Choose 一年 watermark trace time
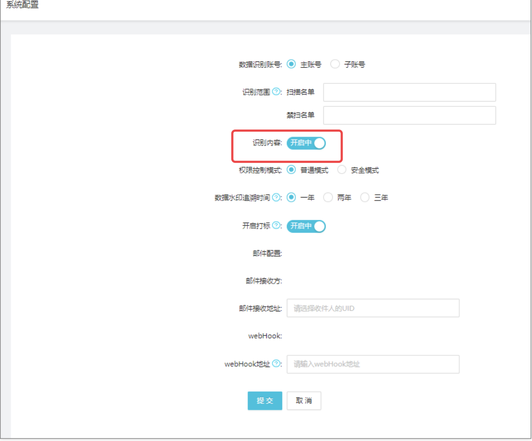This screenshot has width=532, height=441. [291, 197]
